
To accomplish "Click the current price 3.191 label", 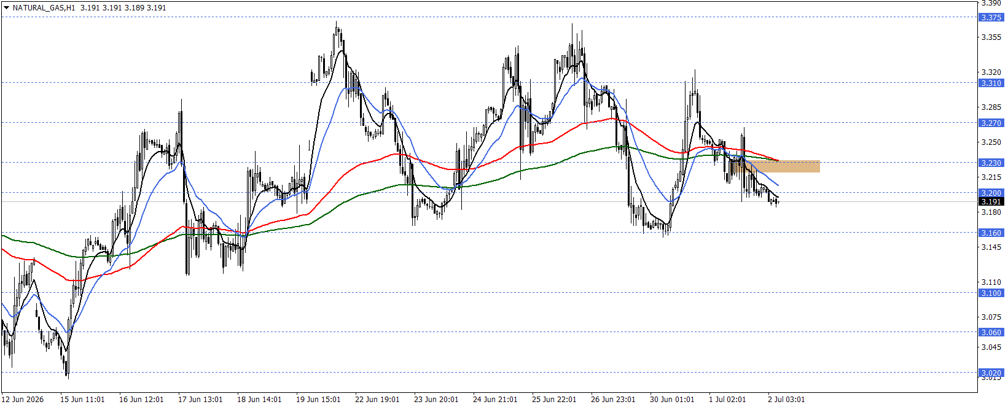I will tap(991, 201).
